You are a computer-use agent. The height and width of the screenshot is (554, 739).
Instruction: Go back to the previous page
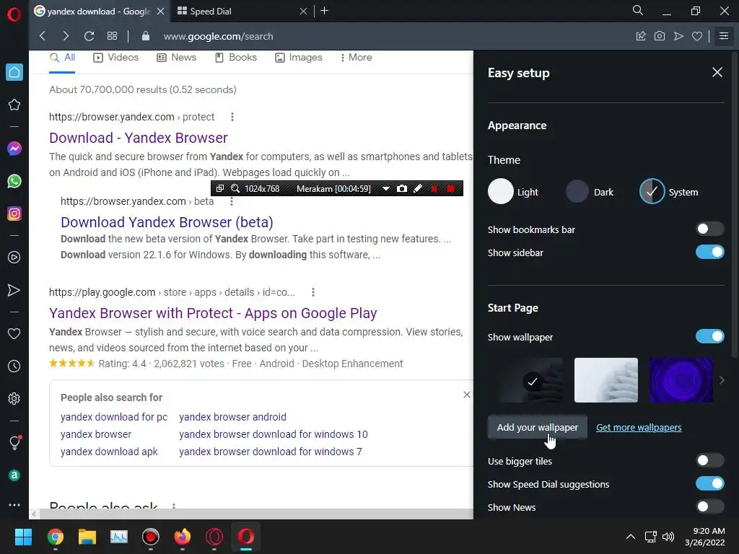tap(43, 36)
